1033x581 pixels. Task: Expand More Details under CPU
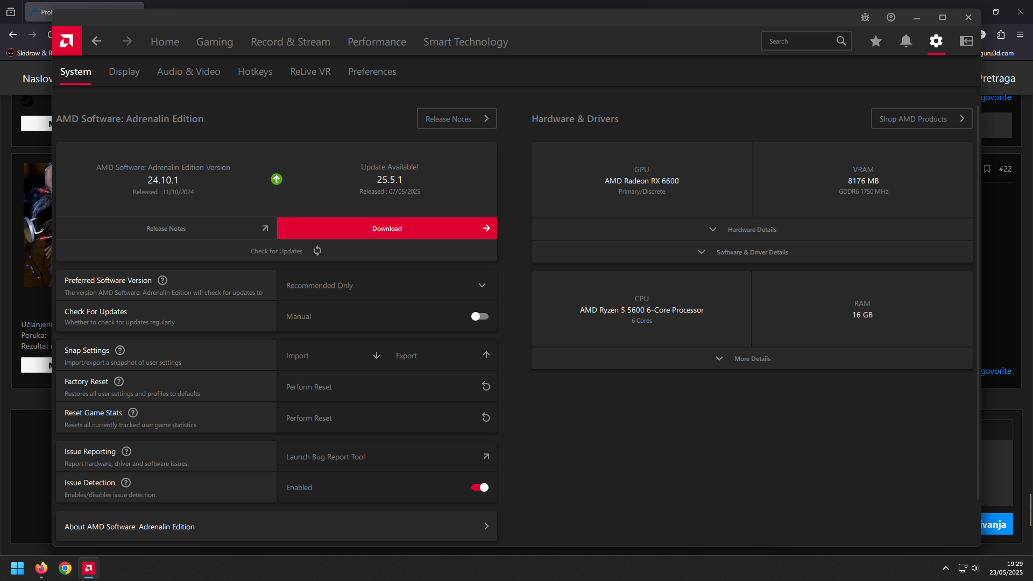pyautogui.click(x=752, y=359)
